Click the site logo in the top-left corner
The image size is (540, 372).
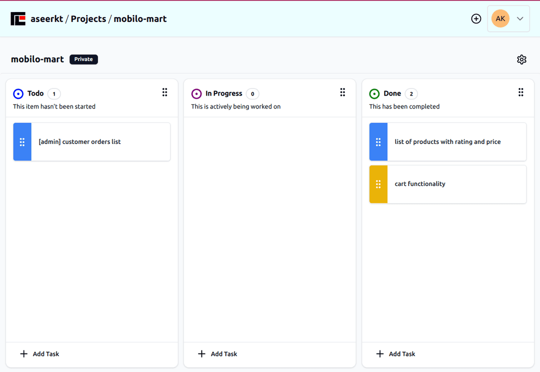click(18, 18)
